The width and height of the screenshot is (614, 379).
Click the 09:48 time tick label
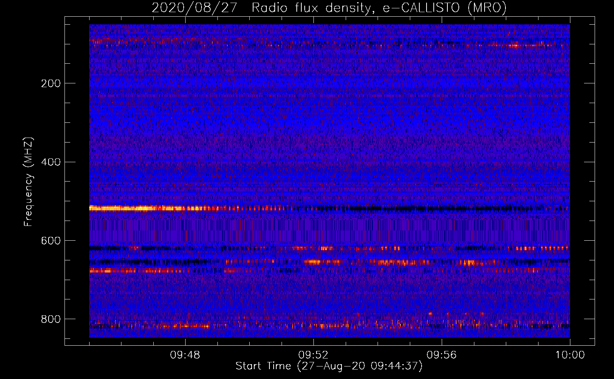(185, 355)
